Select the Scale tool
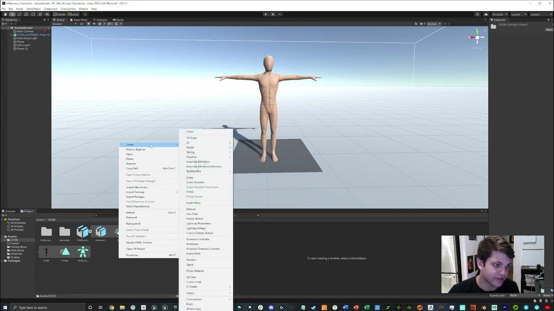 click(x=26, y=14)
